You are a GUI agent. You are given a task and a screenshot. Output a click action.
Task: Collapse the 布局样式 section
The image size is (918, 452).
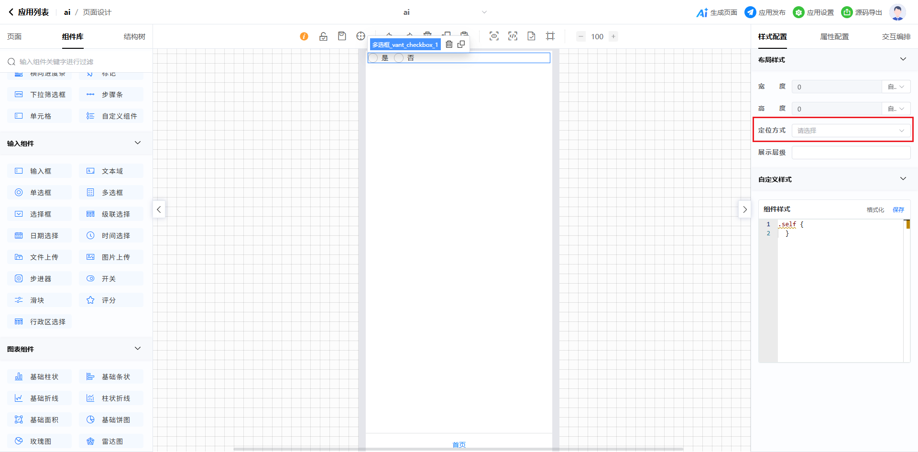tap(903, 59)
